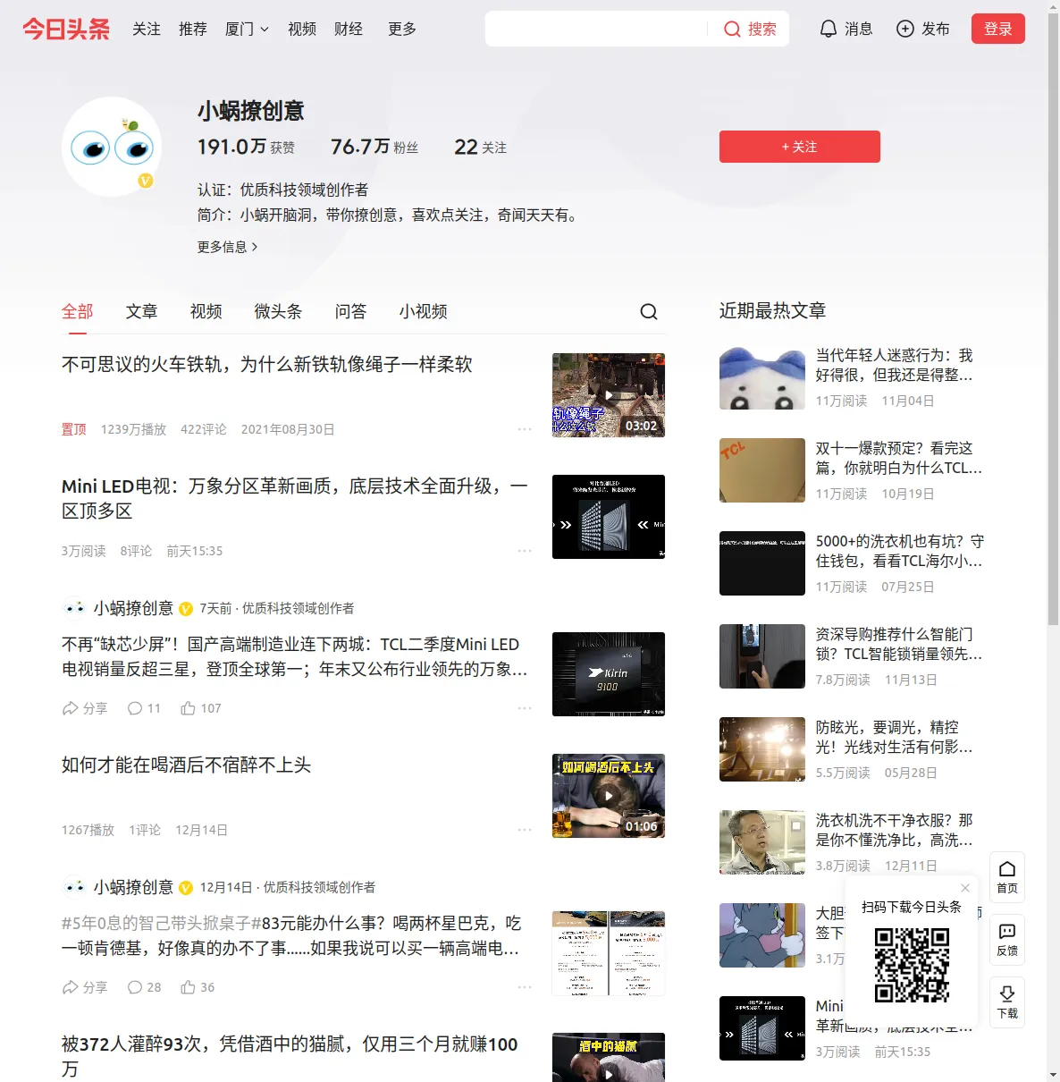Image resolution: width=1060 pixels, height=1082 pixels.
Task: Open the 智己 post image thumbnail
Action: (x=609, y=953)
